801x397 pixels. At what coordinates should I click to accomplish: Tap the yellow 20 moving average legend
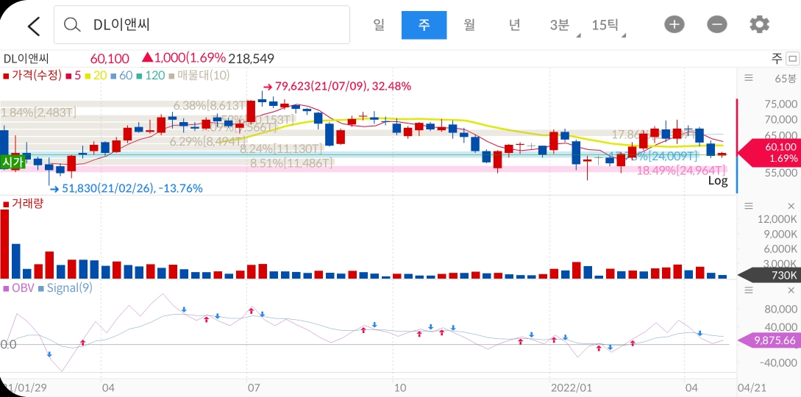96,76
